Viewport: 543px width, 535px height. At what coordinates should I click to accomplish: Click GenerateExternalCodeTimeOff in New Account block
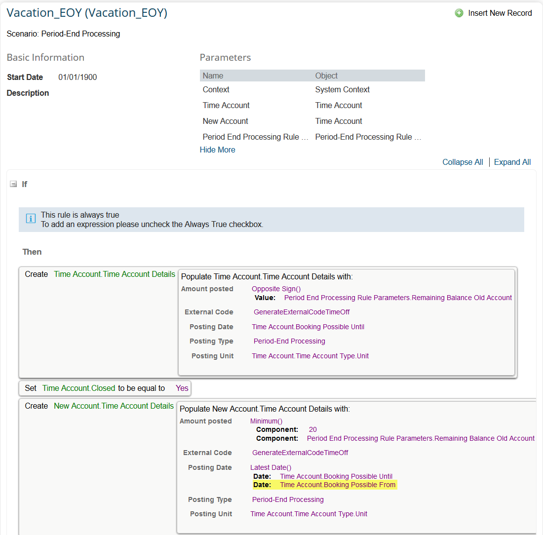300,453
